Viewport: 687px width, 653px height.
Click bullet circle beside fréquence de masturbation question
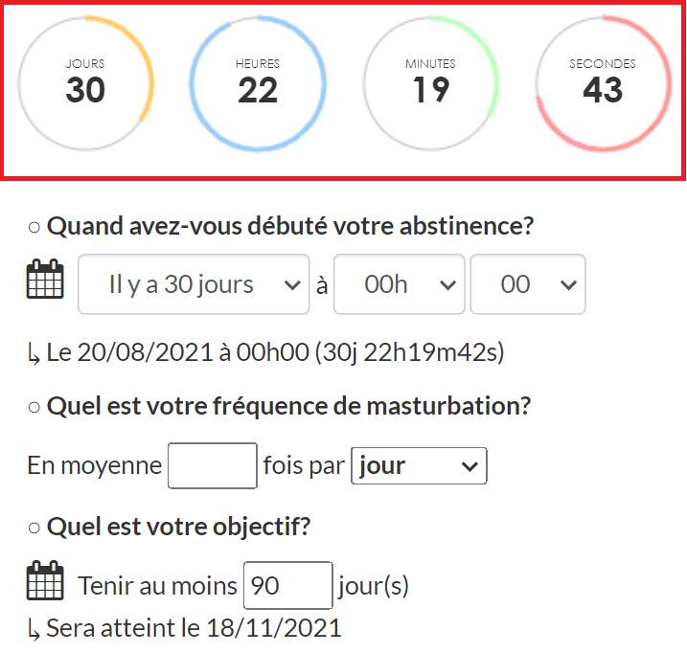[34, 407]
